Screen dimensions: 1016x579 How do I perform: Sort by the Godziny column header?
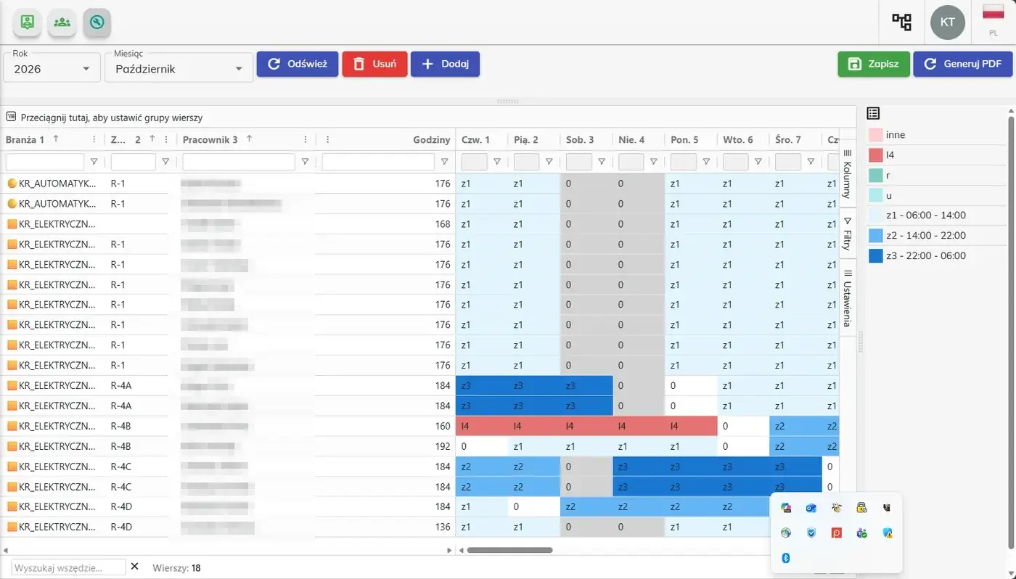click(x=432, y=139)
